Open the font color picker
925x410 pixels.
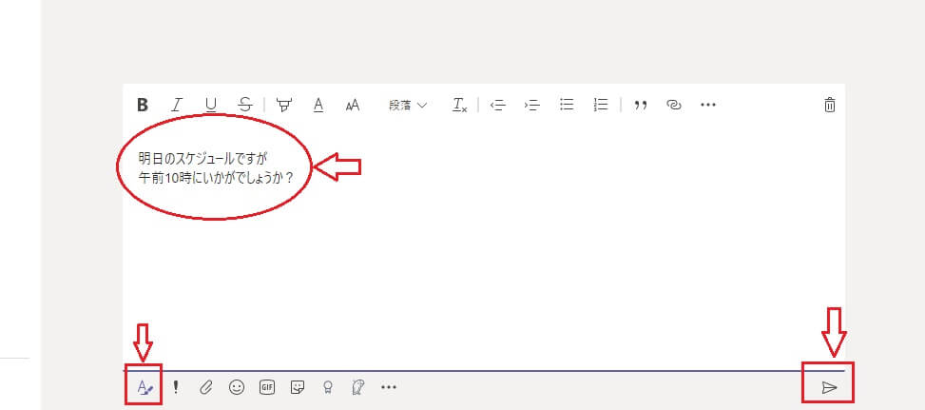(318, 106)
